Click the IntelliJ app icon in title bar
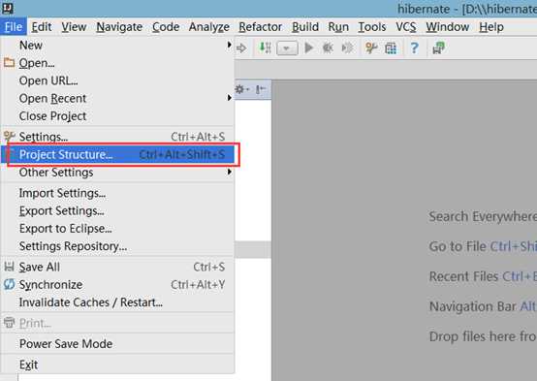This screenshot has width=537, height=381. tap(7, 8)
